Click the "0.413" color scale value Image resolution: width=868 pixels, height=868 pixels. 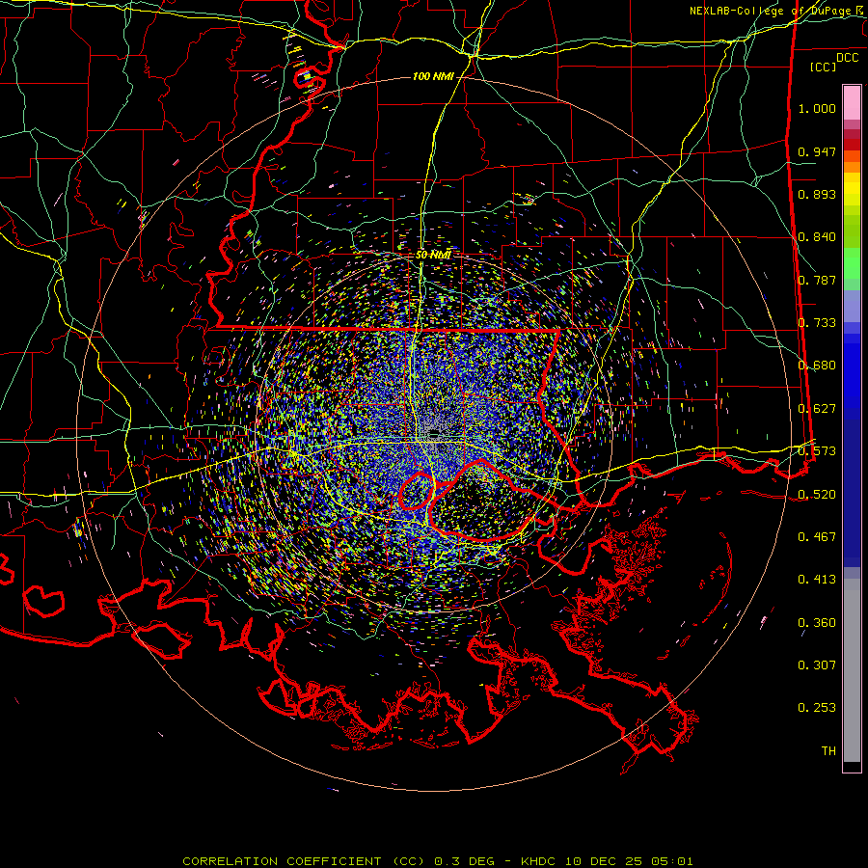click(x=817, y=580)
